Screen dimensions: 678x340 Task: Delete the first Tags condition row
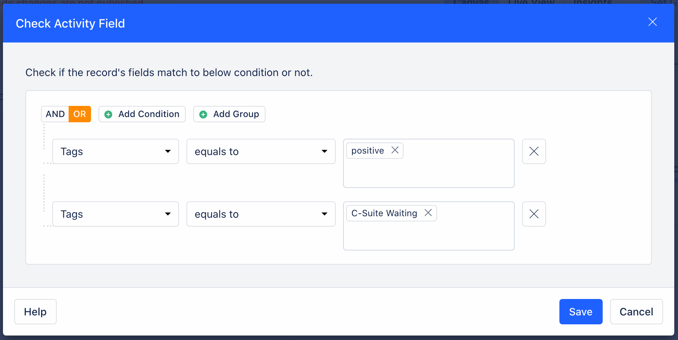tap(534, 151)
